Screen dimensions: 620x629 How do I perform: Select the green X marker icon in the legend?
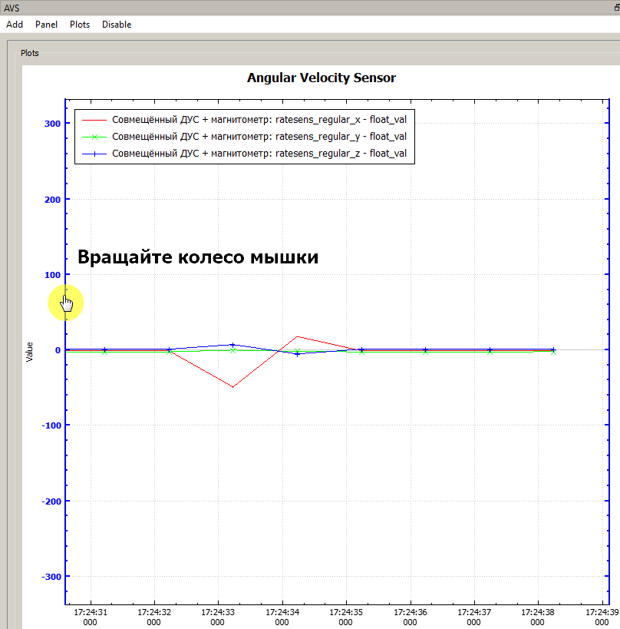(x=94, y=136)
